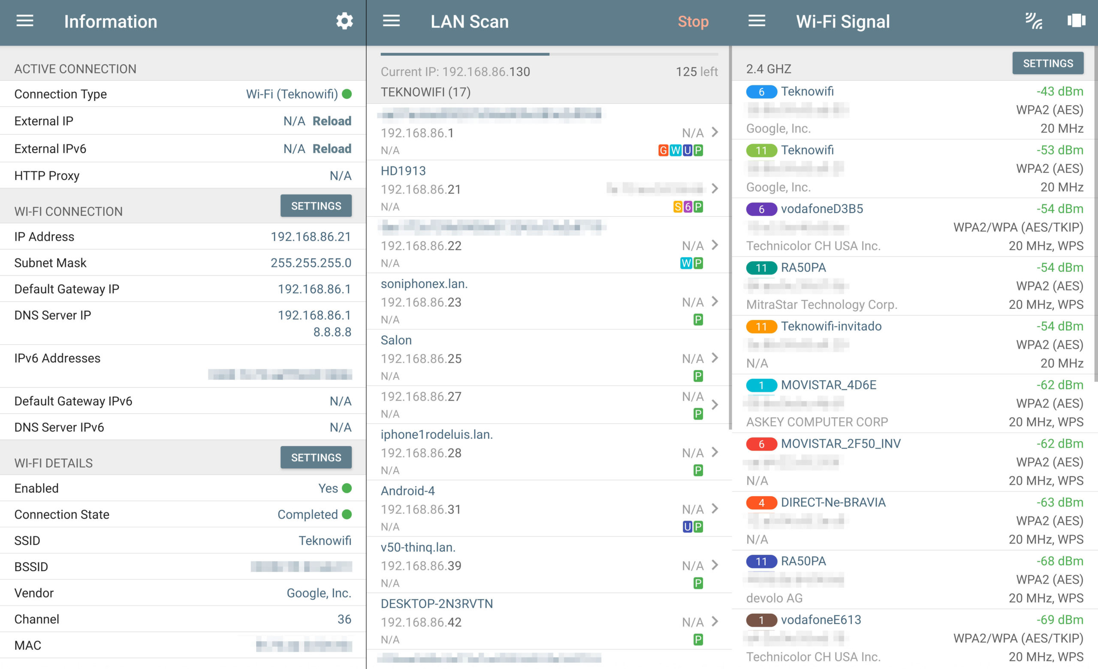The image size is (1098, 669).
Task: Click the green channel 11 badge of Teknowifi
Action: pyautogui.click(x=762, y=151)
